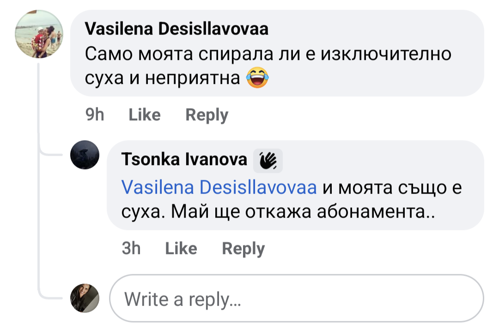Click the laughing-crying emoji in Vasilena's comment
The width and height of the screenshot is (499, 326).
tap(258, 78)
